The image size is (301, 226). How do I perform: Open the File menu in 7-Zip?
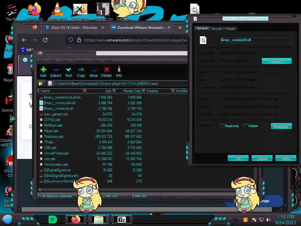[42, 61]
